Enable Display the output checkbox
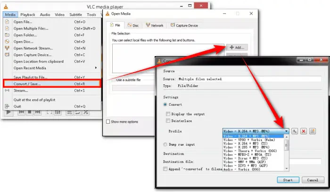 tap(168, 114)
